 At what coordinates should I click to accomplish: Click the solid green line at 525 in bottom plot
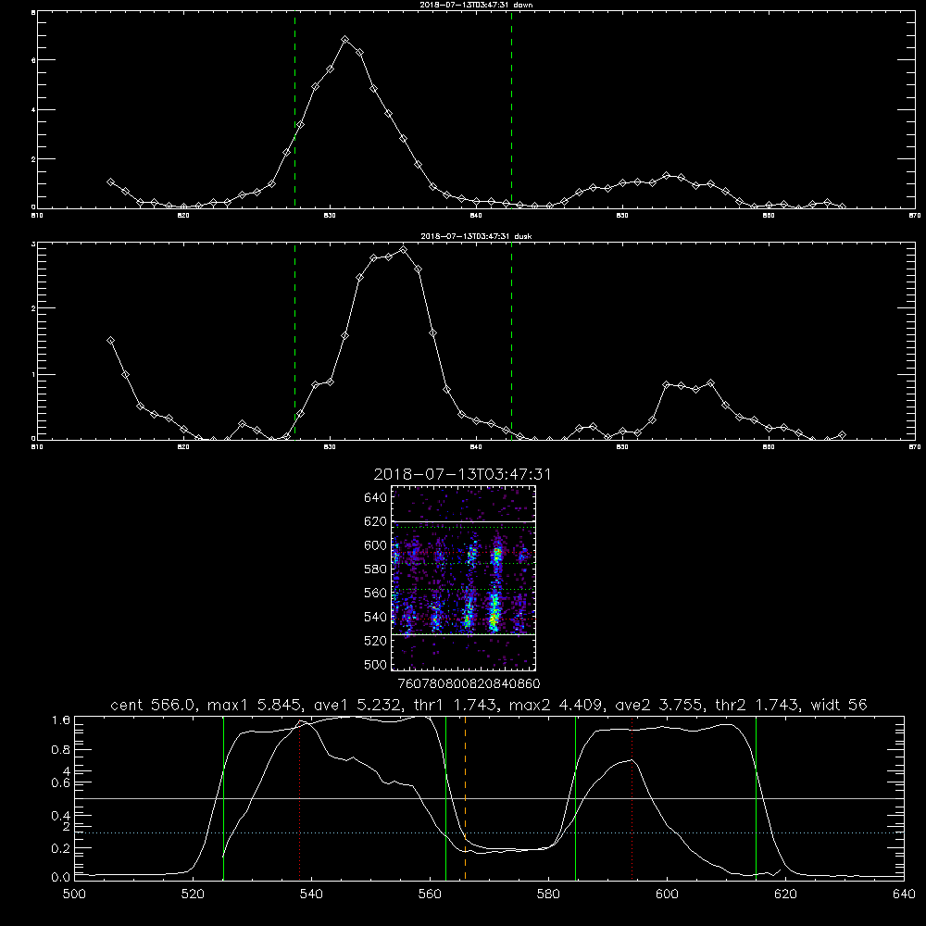click(x=224, y=798)
